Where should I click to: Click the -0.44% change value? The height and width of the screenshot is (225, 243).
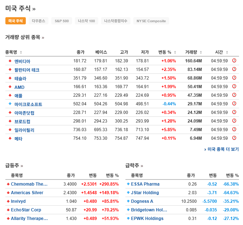(169, 104)
